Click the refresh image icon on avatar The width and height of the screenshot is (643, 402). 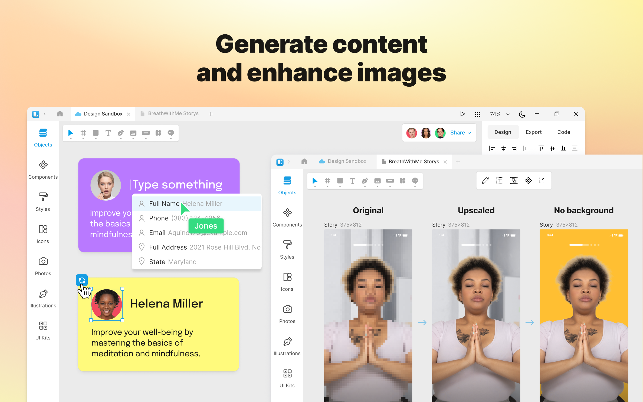(82, 280)
